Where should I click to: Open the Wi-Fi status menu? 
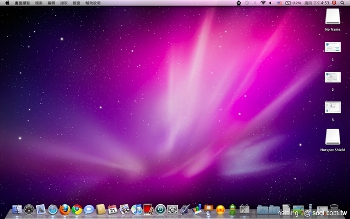point(262,3)
